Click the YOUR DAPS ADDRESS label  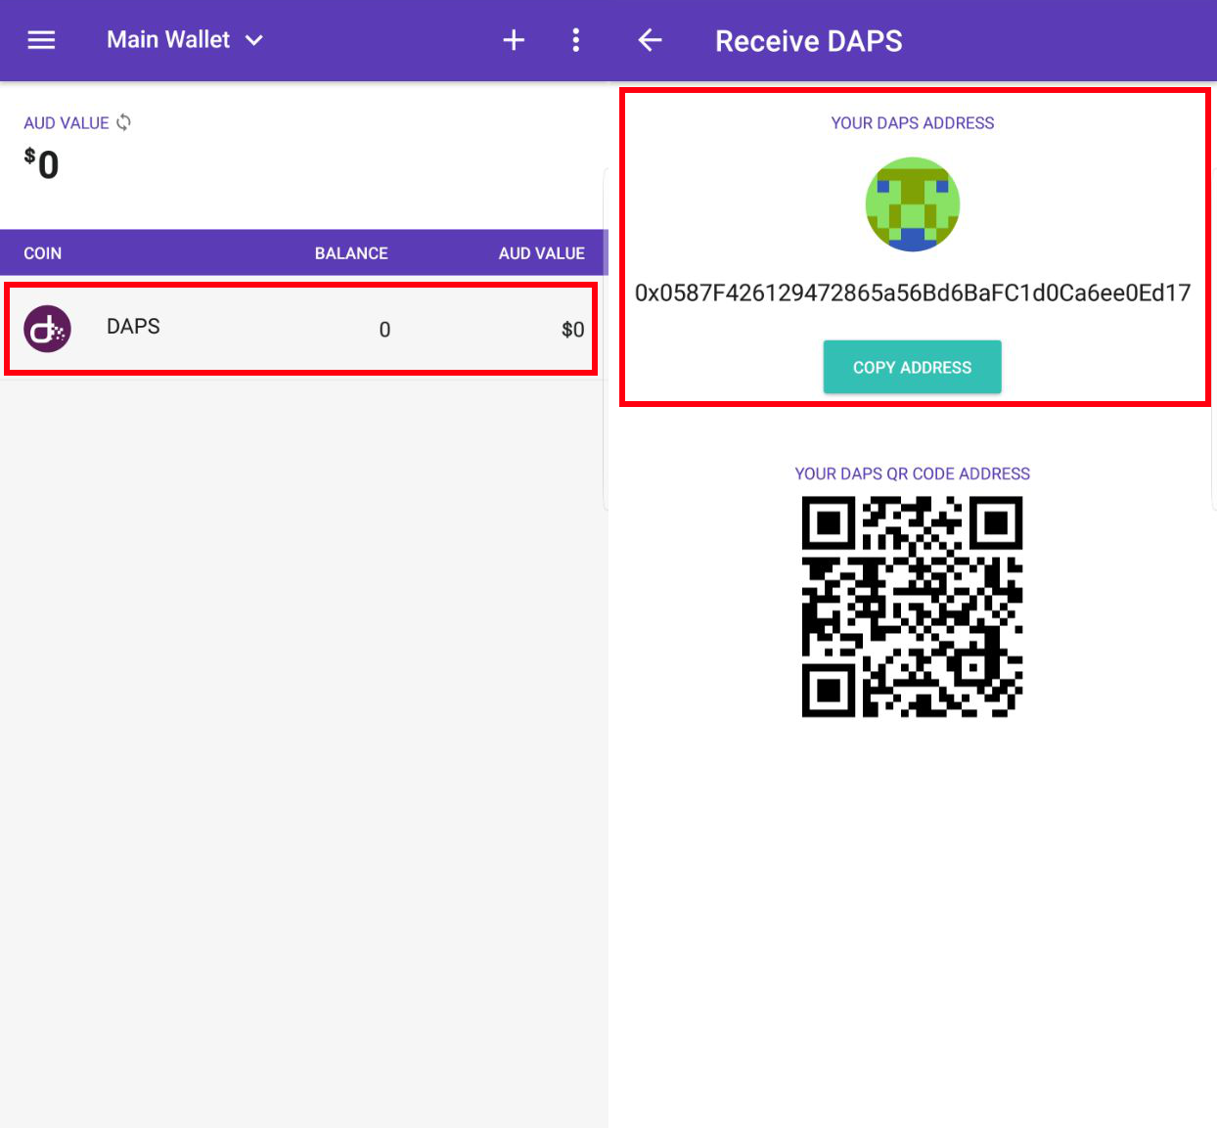point(913,123)
